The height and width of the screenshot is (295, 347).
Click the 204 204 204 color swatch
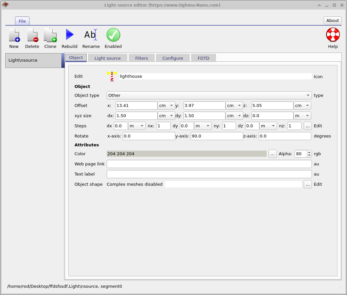186,154
